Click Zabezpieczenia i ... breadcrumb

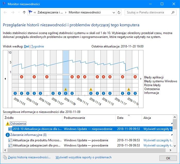50,12
